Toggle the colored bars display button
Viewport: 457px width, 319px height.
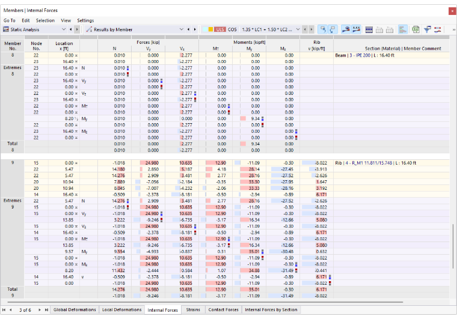point(402,29)
